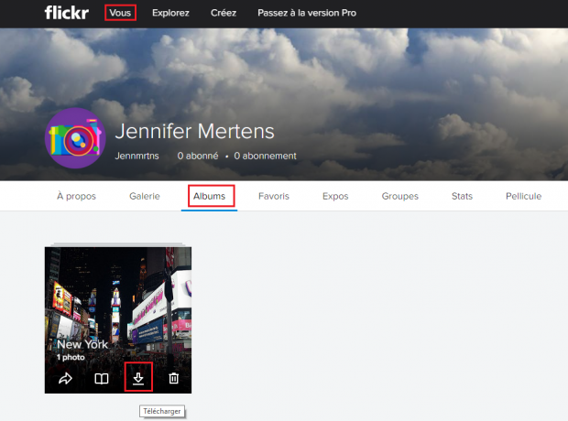Open the Favoris tab
The width and height of the screenshot is (568, 421).
(274, 196)
